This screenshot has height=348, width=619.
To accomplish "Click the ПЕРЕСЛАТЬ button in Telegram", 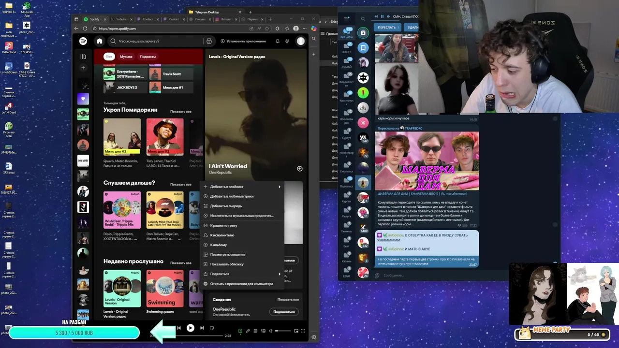I will pos(387,27).
